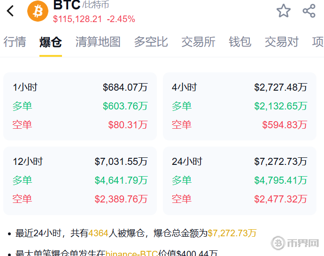The image size is (324, 256).
Task: Click the $7,272.73万 total in summary text
Action: pyautogui.click(x=232, y=233)
